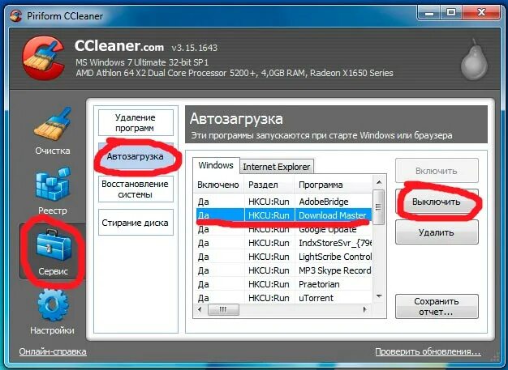The height and width of the screenshot is (370, 508).
Task: Click the Сохранить отчет button
Action: [437, 306]
